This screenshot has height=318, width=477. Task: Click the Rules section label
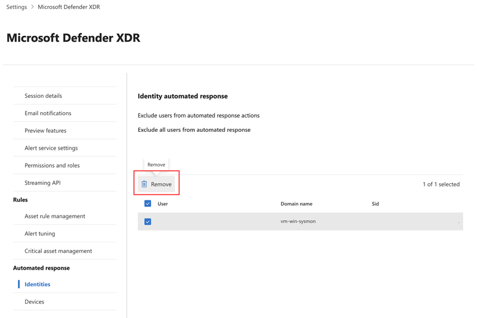[x=20, y=200]
